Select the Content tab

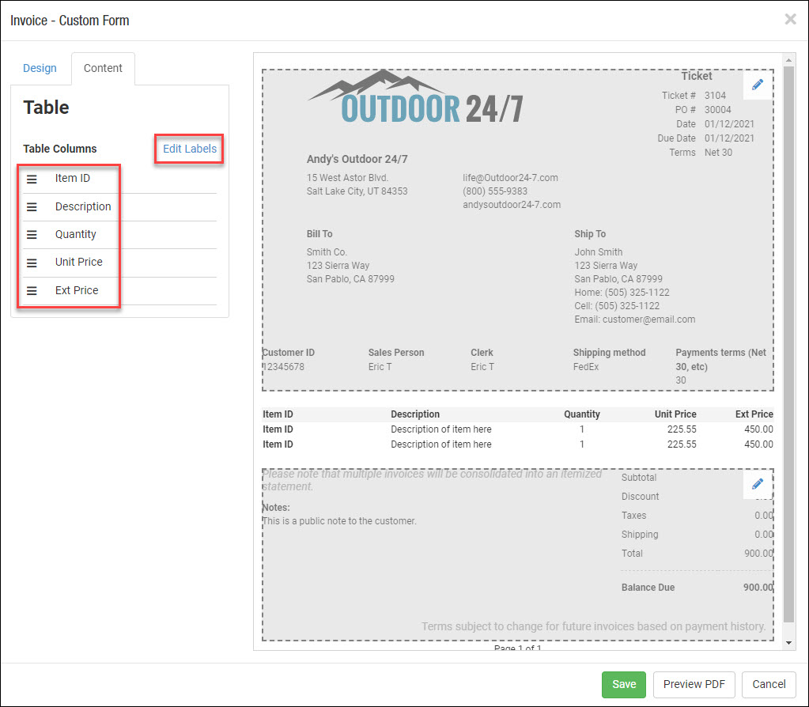(x=103, y=68)
